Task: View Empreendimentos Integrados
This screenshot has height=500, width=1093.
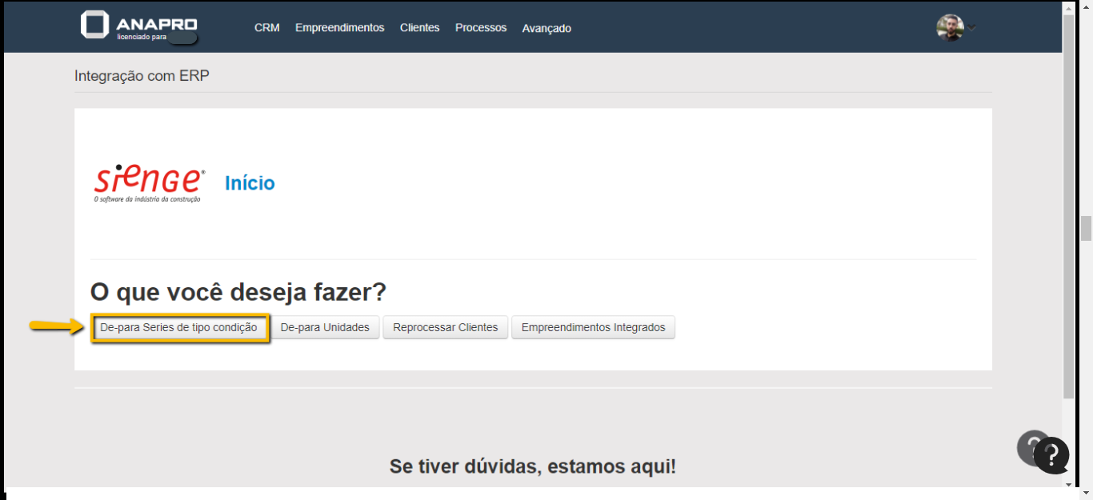Action: pos(593,328)
